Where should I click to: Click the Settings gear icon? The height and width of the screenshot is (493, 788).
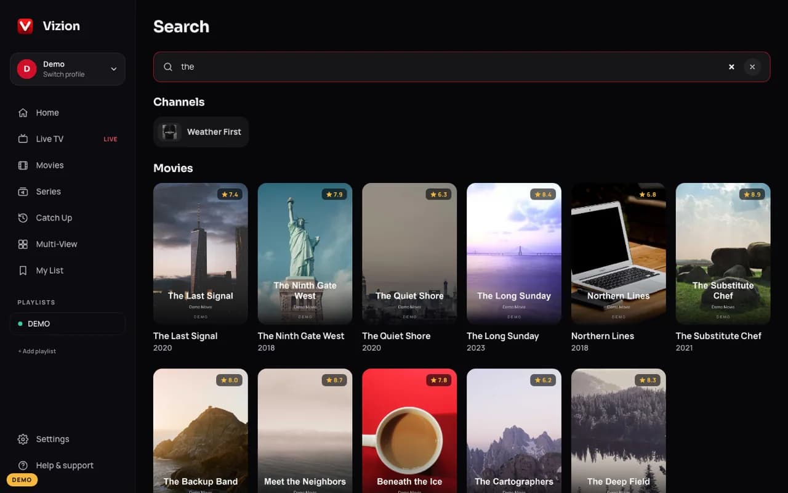[x=23, y=439]
